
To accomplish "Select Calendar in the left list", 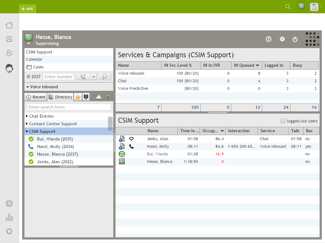I will click(x=34, y=59).
